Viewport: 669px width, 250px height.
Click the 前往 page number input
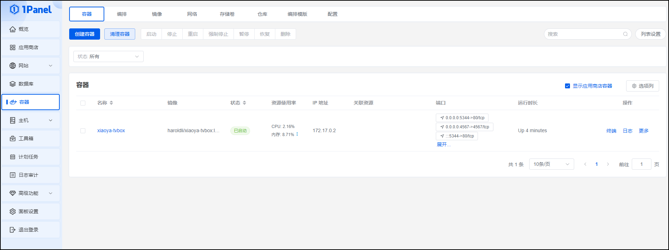click(x=642, y=164)
